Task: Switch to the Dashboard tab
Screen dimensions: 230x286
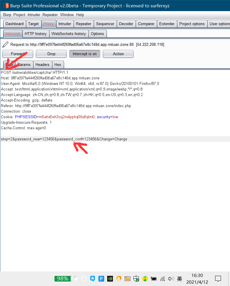Action: tap(15, 24)
